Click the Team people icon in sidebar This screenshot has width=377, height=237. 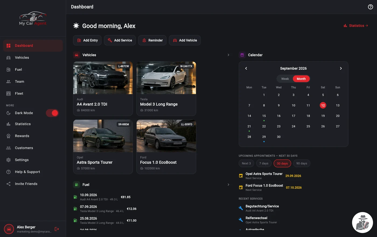[8, 82]
